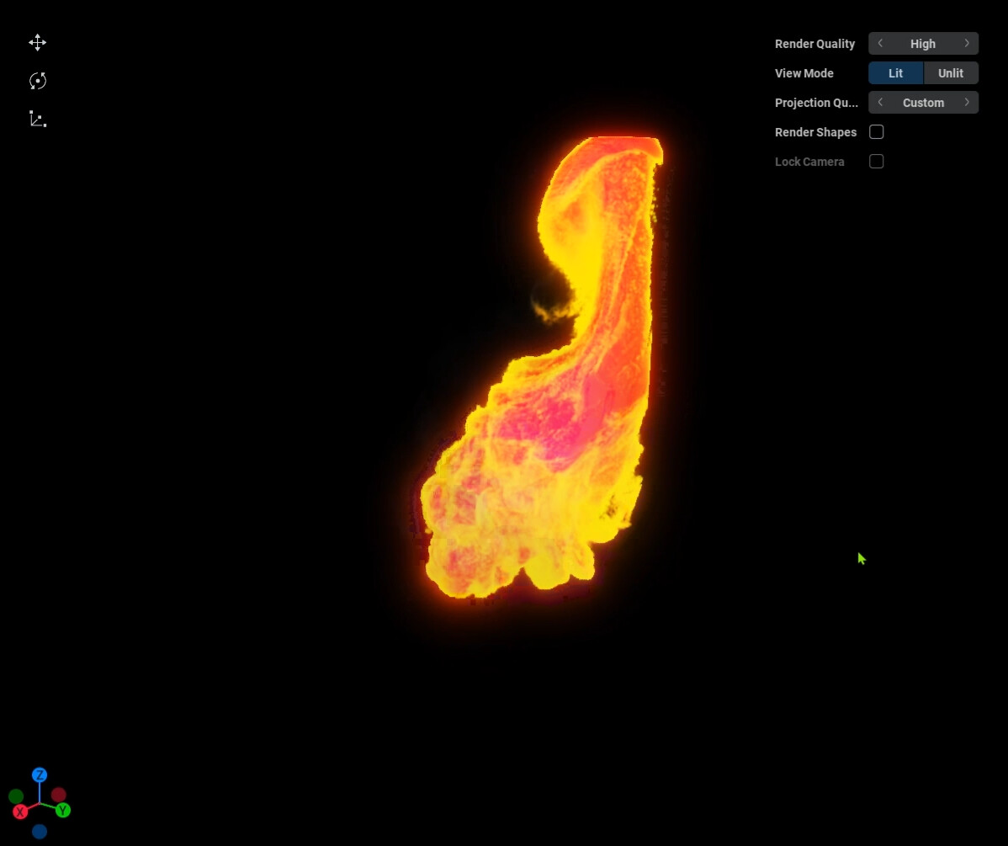The height and width of the screenshot is (846, 1008).
Task: Click the green negative-axis sphere on the gizmo
Action: click(16, 795)
